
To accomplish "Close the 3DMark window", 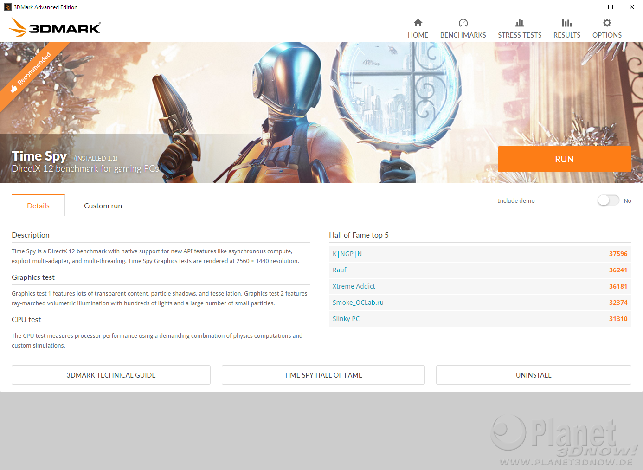I will point(632,7).
